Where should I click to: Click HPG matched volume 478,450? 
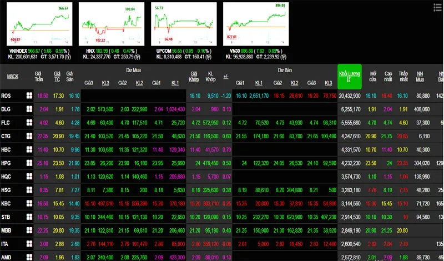[211, 163]
